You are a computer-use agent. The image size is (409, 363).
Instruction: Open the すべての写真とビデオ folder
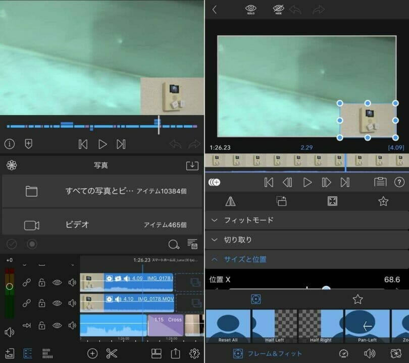102,191
